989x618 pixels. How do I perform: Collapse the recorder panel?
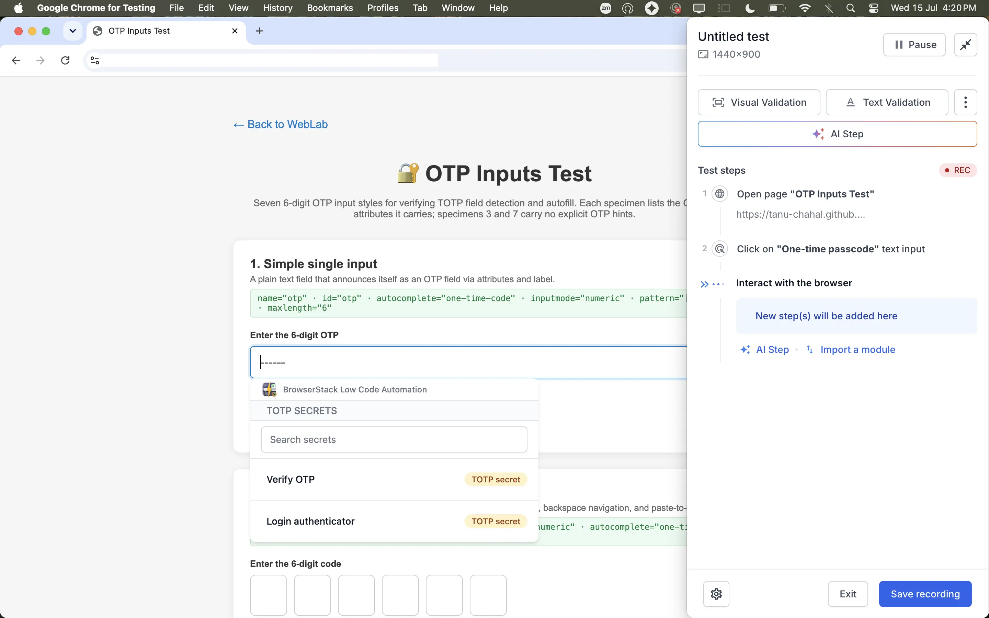965,45
